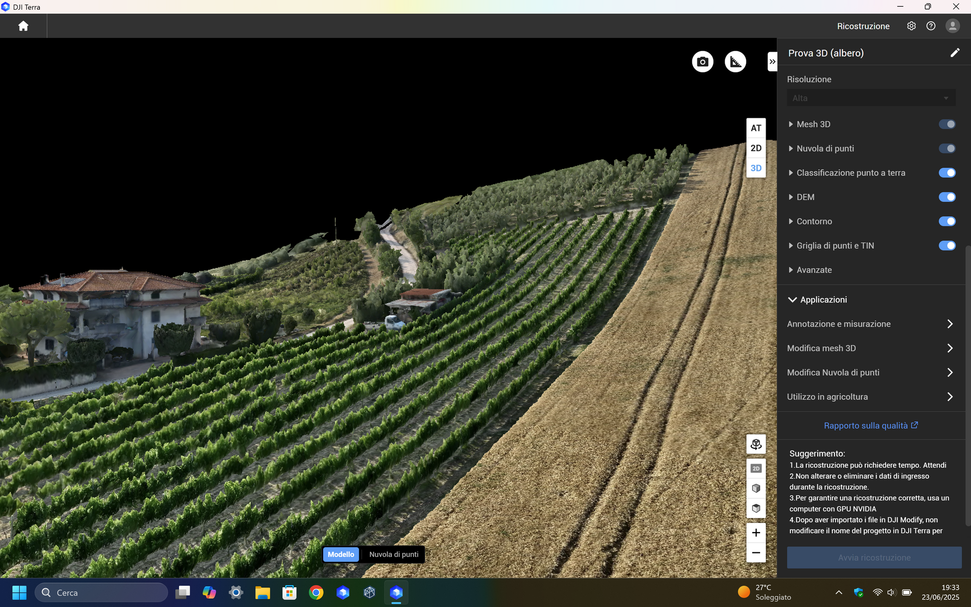Take a screenshot with the camera icon

pos(702,62)
